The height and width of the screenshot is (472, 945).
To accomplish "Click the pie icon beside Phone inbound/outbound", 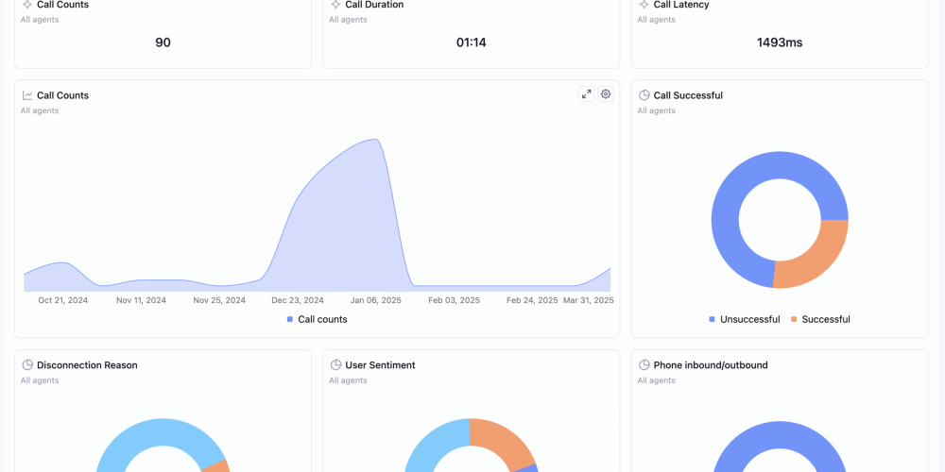I will coord(644,364).
